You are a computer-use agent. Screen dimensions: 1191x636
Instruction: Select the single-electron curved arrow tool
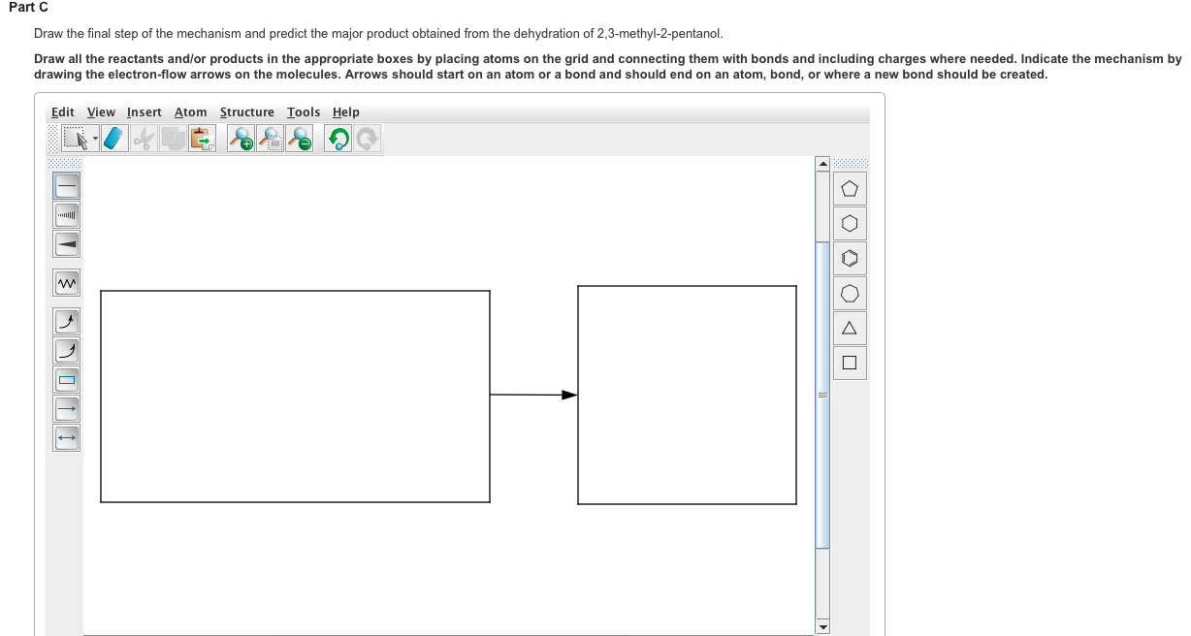[x=66, y=350]
